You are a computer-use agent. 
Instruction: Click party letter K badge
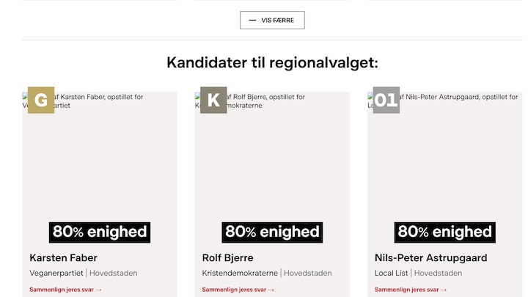(213, 100)
